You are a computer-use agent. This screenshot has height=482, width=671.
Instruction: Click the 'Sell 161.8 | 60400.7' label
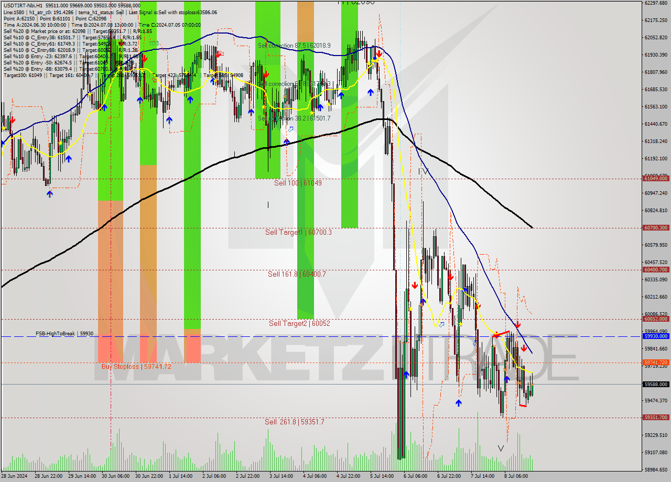click(297, 274)
